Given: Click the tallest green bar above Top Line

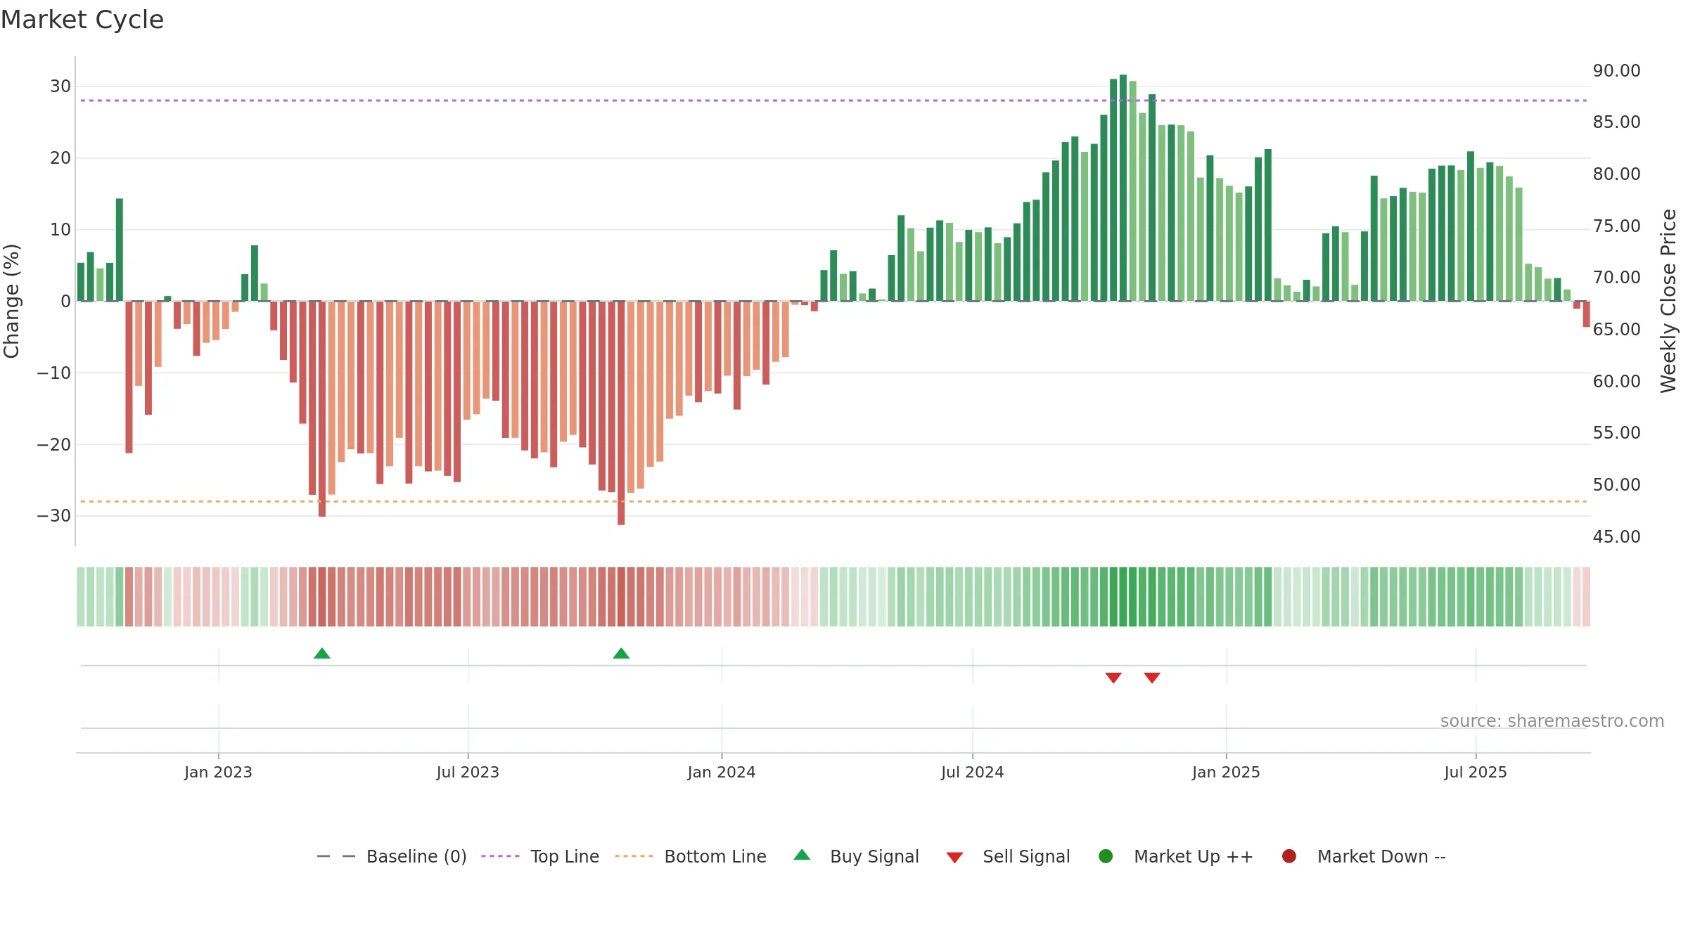Looking at the screenshot, I should [x=1123, y=188].
